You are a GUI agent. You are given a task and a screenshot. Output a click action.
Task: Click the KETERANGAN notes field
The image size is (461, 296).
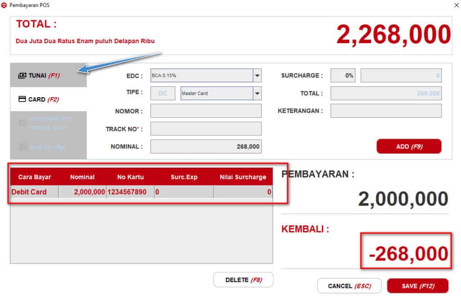coord(386,111)
